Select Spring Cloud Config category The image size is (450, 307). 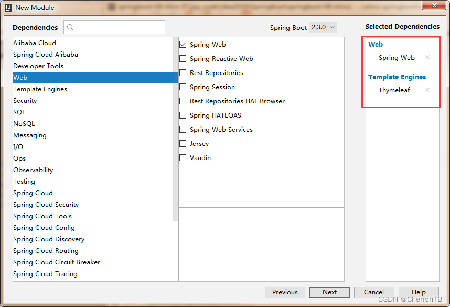pos(93,227)
